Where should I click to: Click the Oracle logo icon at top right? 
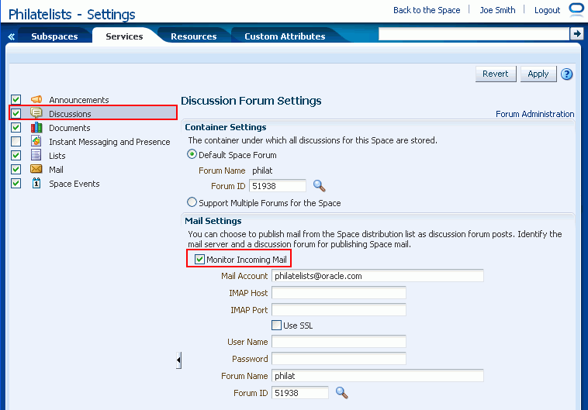576,9
